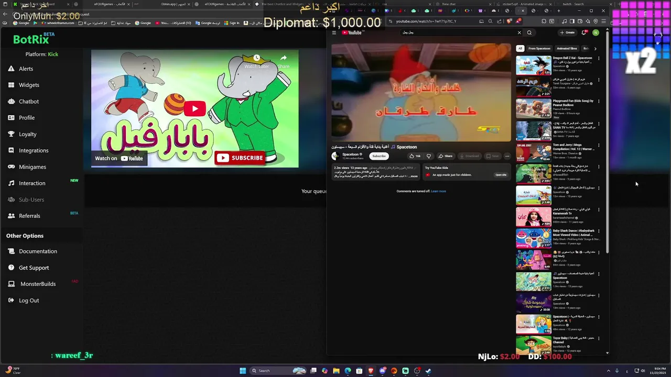Click the YouTube page vertical scrollbar
Image resolution: width=671 pixels, height=377 pixels.
608,141
